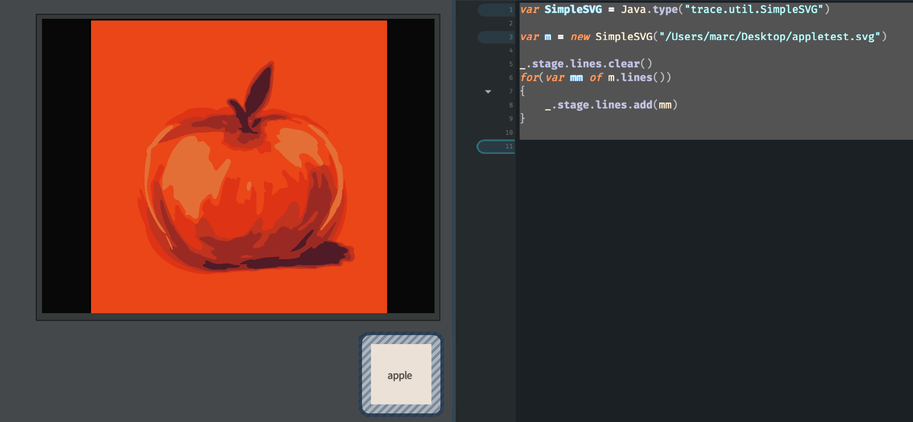Click the "for" keyword on line 6
913x422 pixels.
(x=529, y=78)
